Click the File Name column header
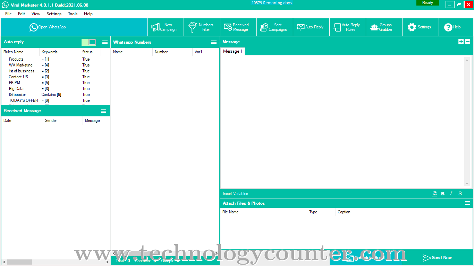This screenshot has width=474, height=266. tap(264, 212)
